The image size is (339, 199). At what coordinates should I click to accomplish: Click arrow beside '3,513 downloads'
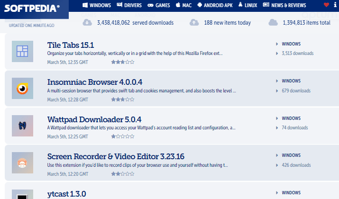[x=277, y=54]
